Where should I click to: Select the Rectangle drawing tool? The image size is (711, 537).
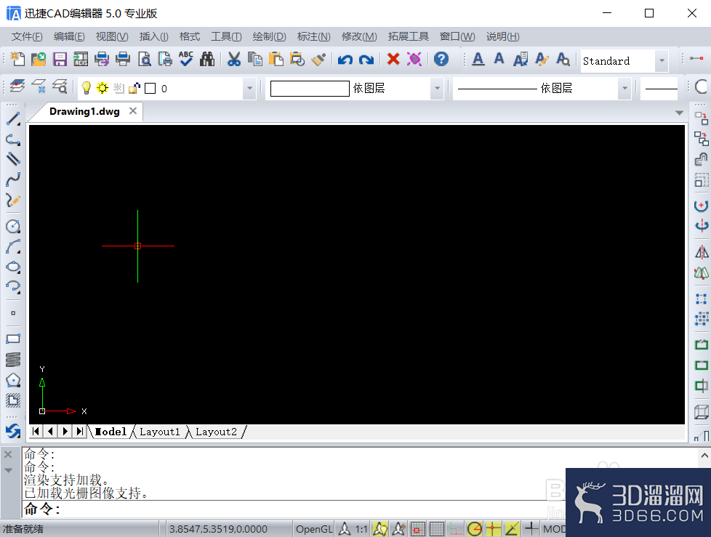(13, 339)
